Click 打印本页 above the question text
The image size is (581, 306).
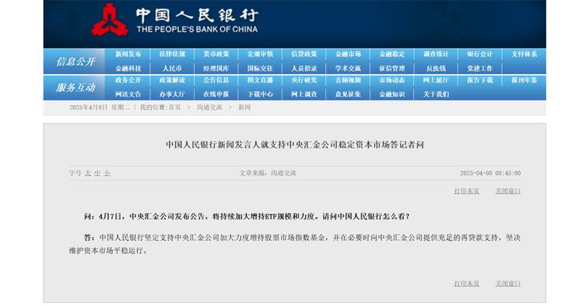[466, 191]
